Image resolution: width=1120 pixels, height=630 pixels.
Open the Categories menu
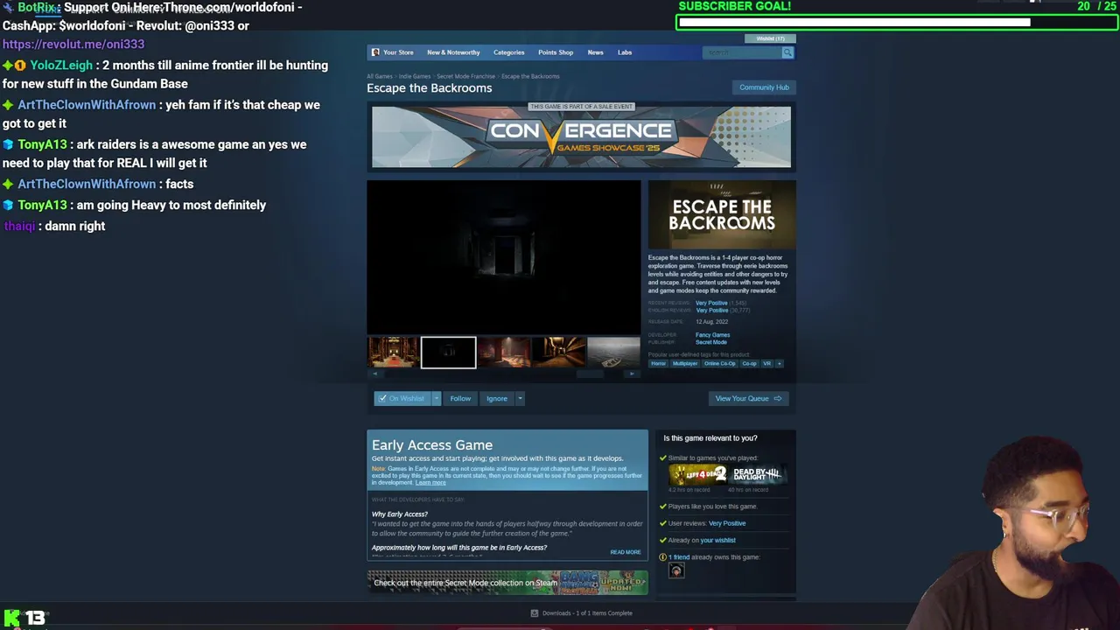[x=508, y=52]
